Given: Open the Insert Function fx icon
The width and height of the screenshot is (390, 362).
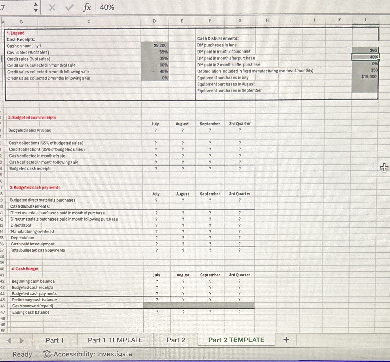Looking at the screenshot, I should pyautogui.click(x=87, y=7).
